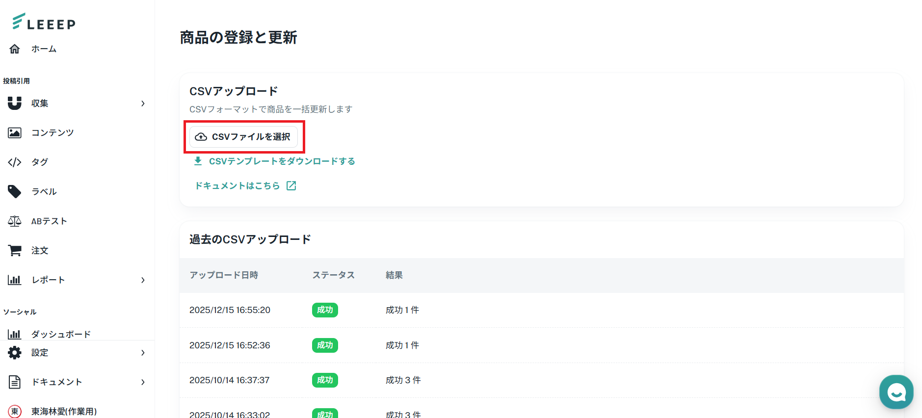Expand the 収集 submenu chevron
922x418 pixels.
[x=143, y=104]
